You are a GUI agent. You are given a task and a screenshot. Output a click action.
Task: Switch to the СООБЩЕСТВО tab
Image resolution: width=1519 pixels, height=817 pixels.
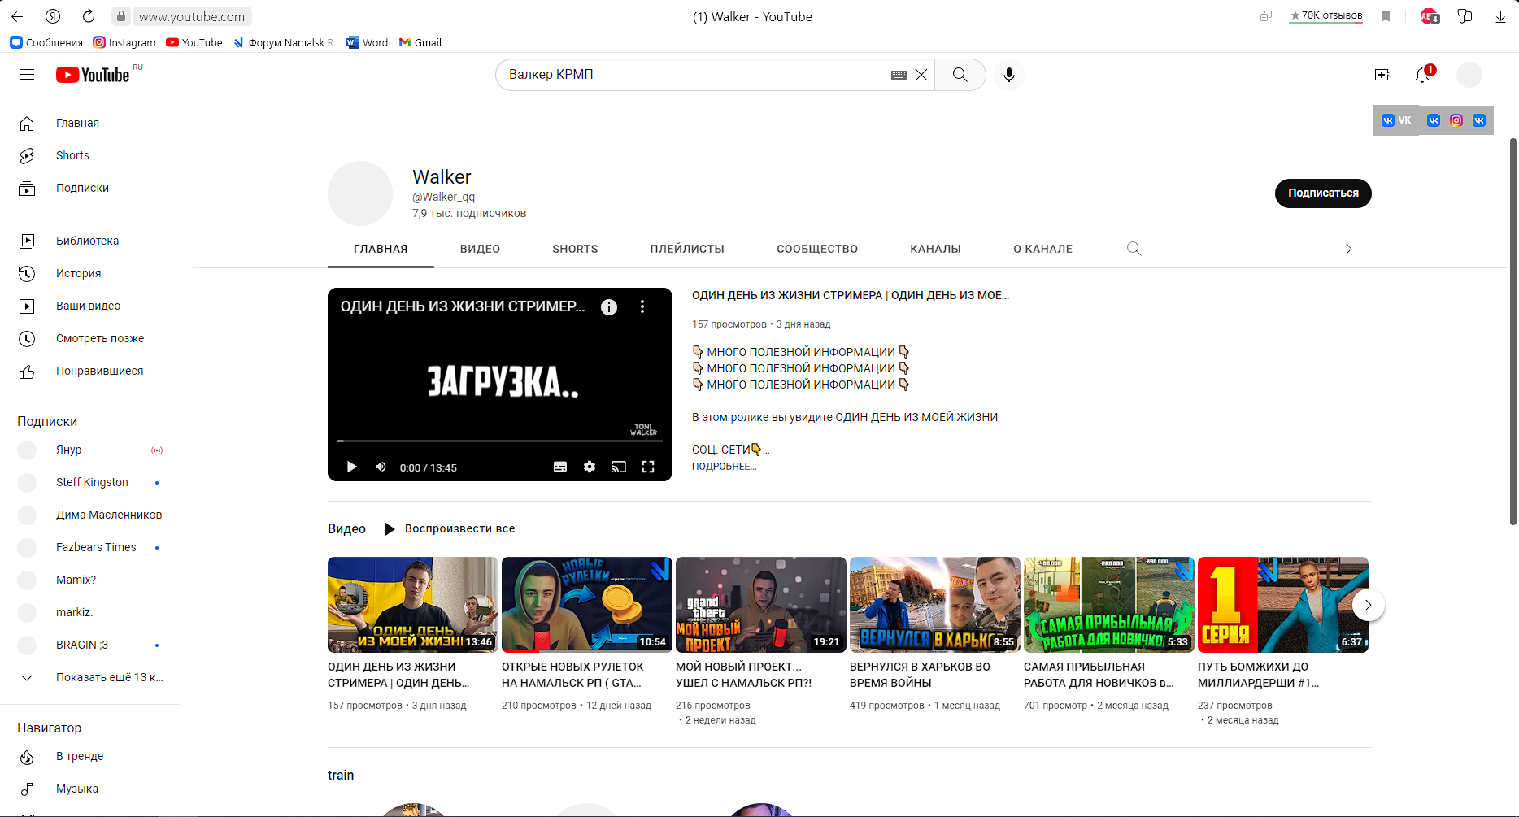(817, 249)
